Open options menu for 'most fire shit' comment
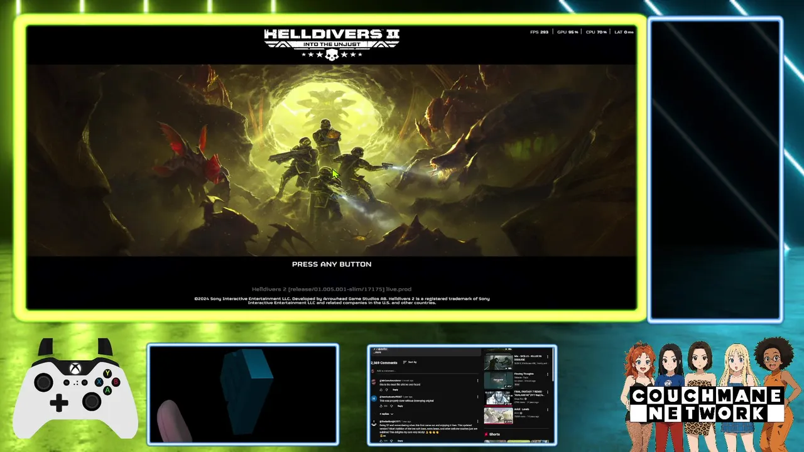The image size is (804, 452). click(477, 380)
